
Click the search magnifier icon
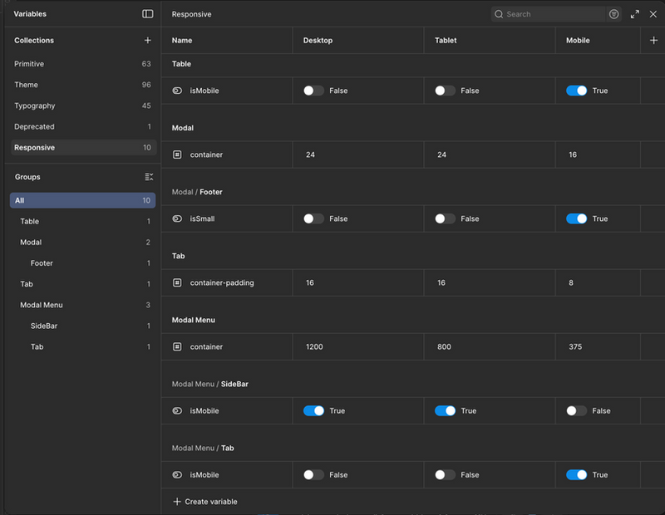point(499,14)
